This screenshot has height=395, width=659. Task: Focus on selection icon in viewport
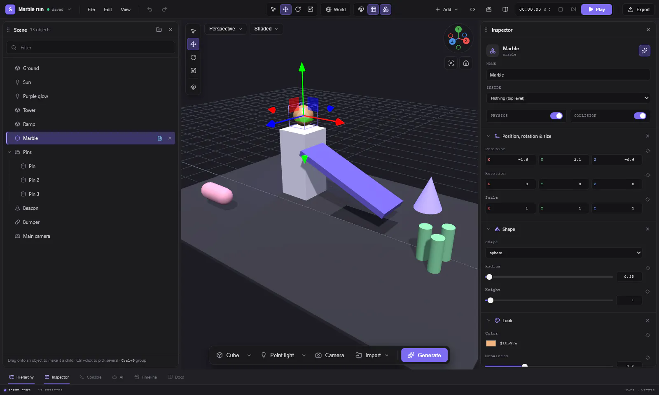pos(451,63)
